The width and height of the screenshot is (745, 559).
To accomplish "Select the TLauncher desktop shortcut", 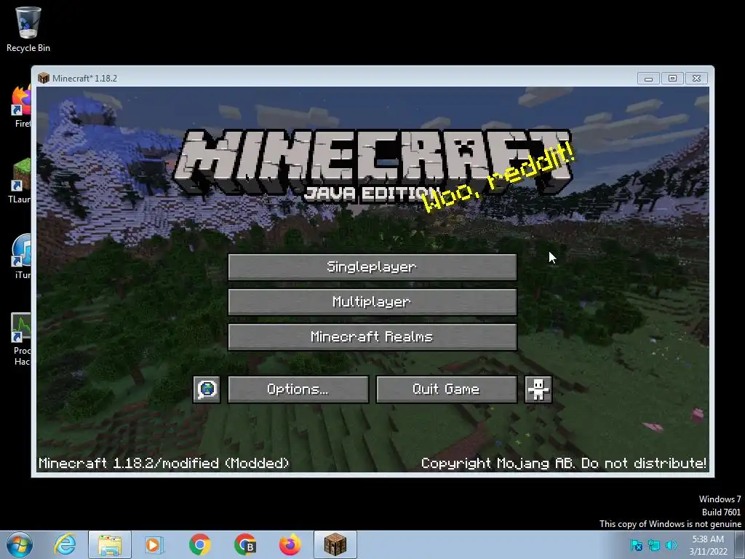I will (x=20, y=181).
